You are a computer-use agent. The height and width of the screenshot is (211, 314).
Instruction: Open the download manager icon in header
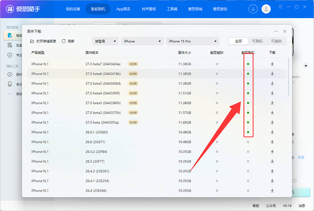[253, 9]
